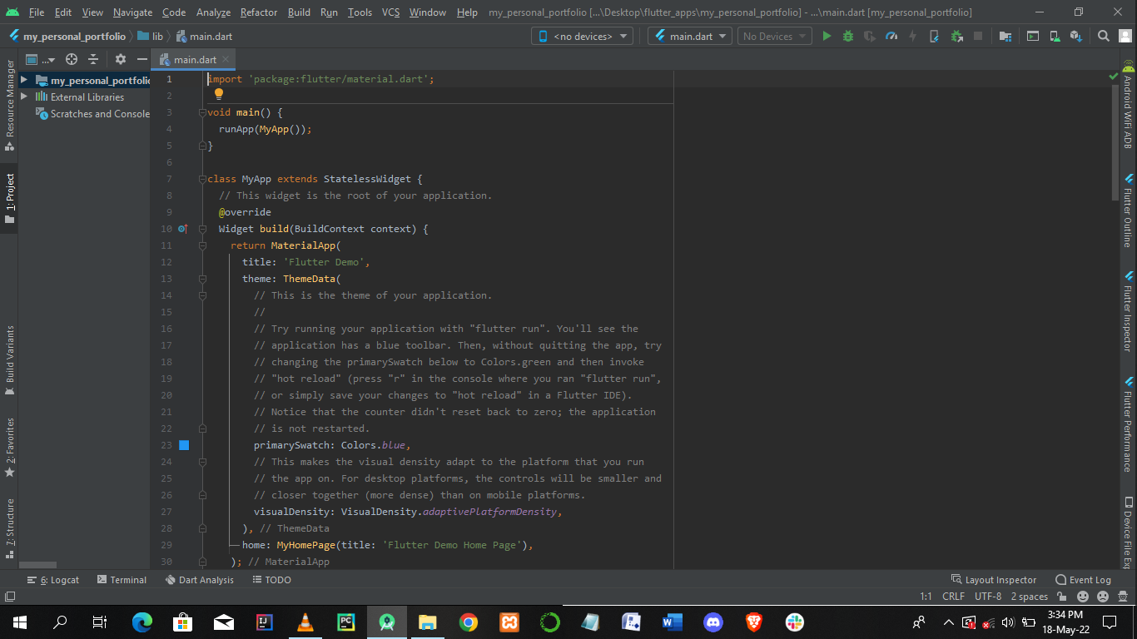Click the UTF-8 encoding in status bar
1137x639 pixels.
pos(988,597)
